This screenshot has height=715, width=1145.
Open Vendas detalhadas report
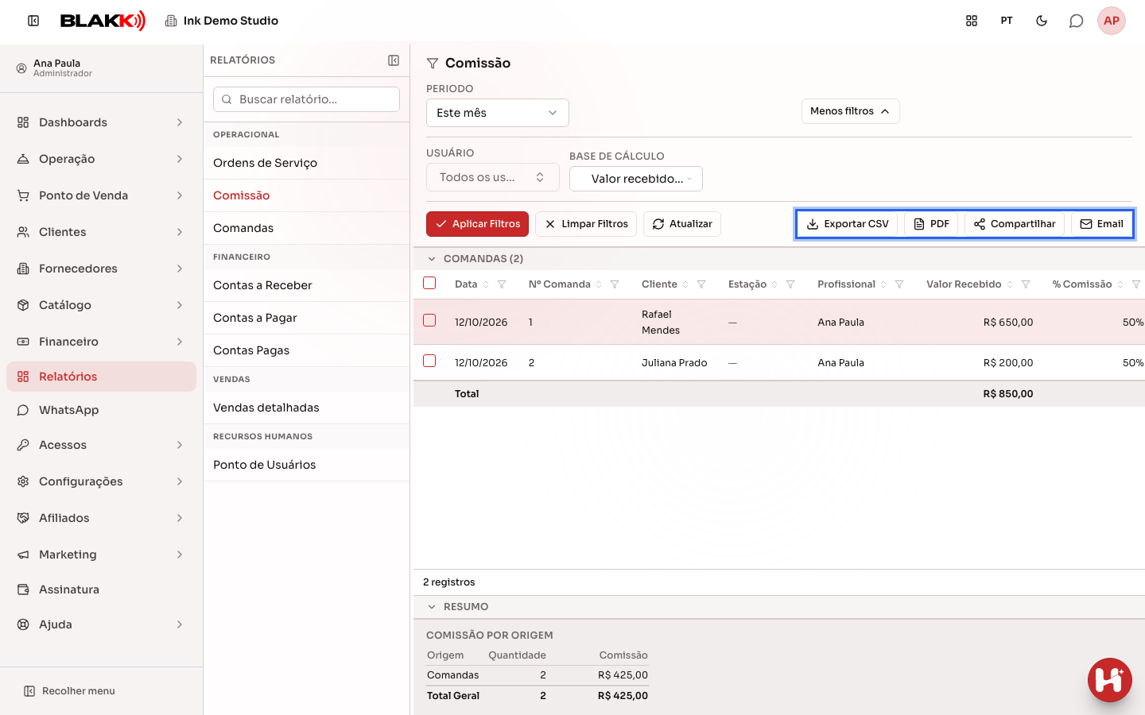pos(307,408)
